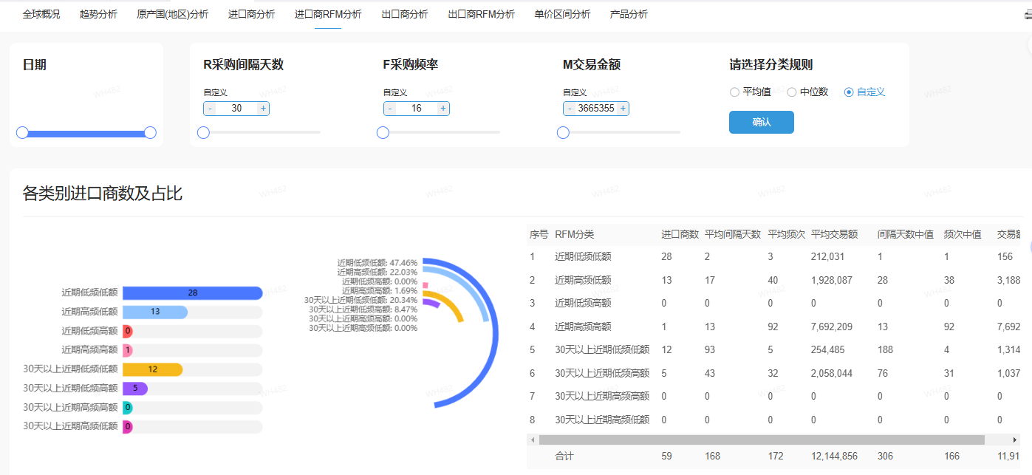This screenshot has height=475, width=1032.
Task: Switch to the 出口商RFM分析 tab
Action: coord(482,14)
